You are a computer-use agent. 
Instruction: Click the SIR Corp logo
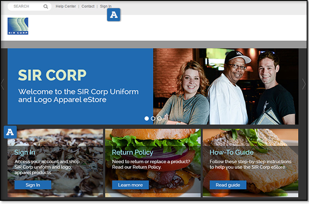pyautogui.click(x=18, y=26)
